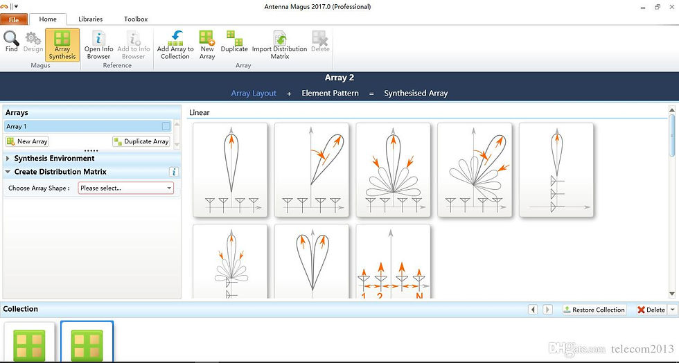Select steered single beam linear array thumbnail
Screen dimensions: 679x363
pos(312,170)
